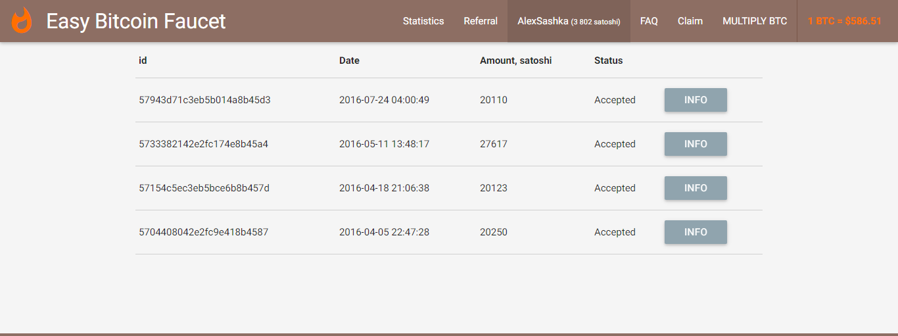Click the Date column header
This screenshot has height=336, width=898.
pyautogui.click(x=349, y=60)
